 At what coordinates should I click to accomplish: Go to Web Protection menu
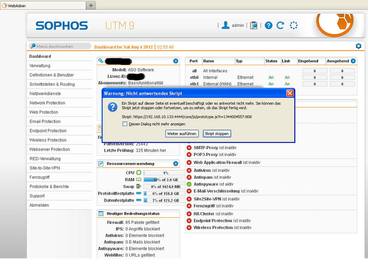(x=59, y=112)
